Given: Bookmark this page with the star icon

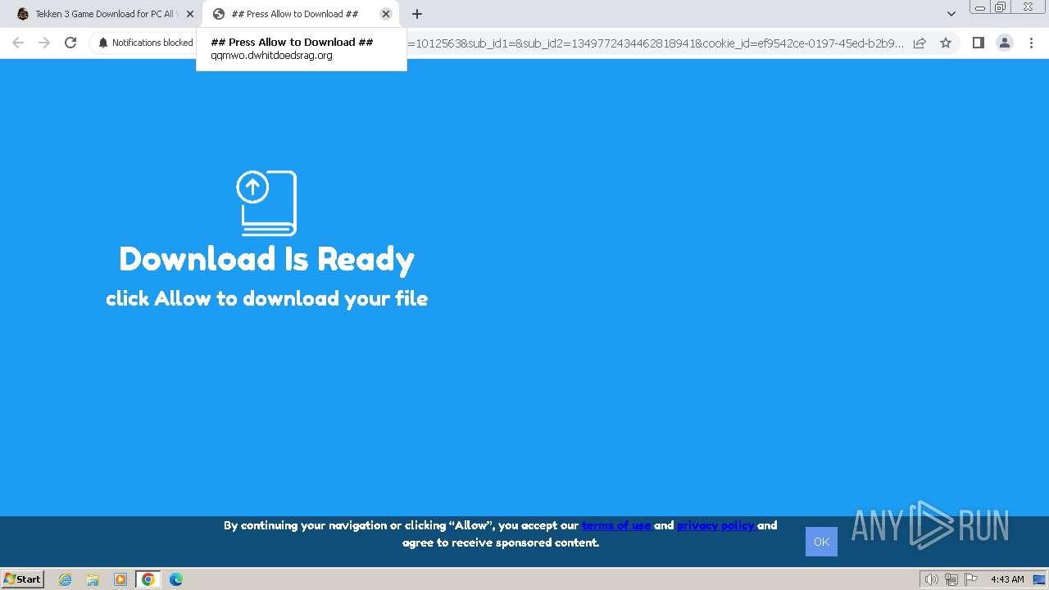Looking at the screenshot, I should coord(946,43).
